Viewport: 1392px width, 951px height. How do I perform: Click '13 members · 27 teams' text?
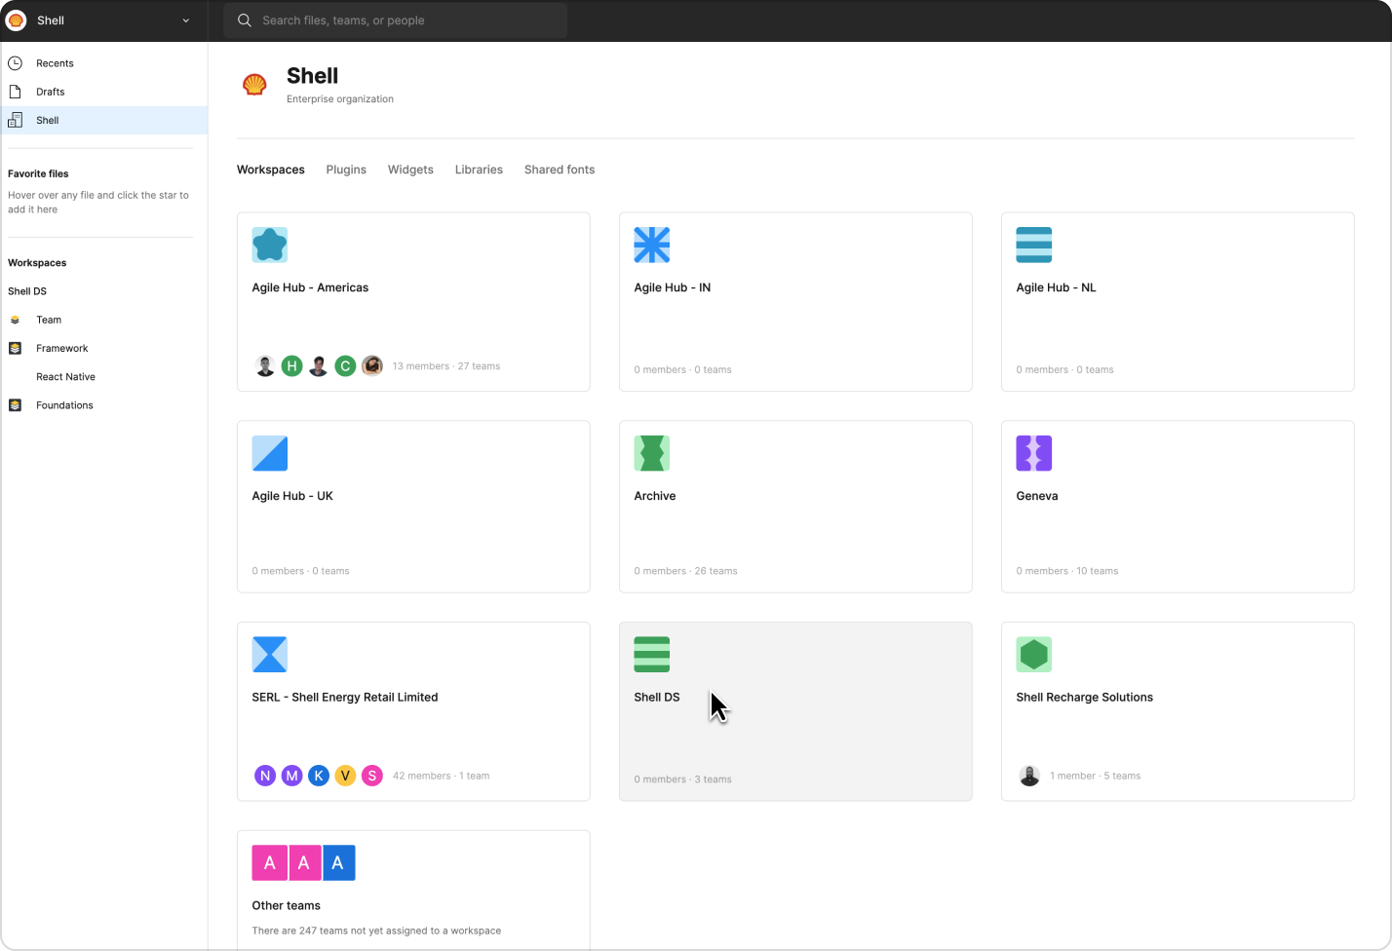[x=446, y=366]
